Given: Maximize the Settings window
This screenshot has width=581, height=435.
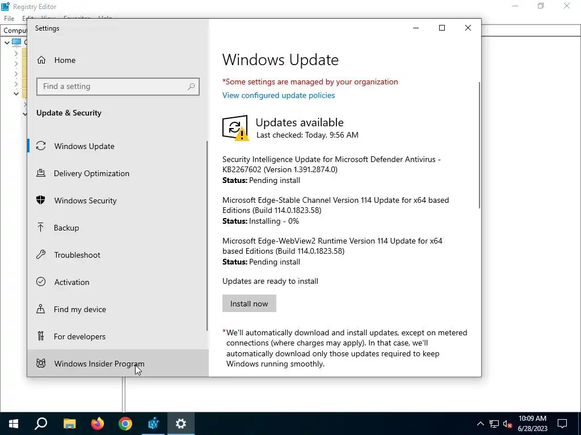Looking at the screenshot, I should tap(441, 28).
